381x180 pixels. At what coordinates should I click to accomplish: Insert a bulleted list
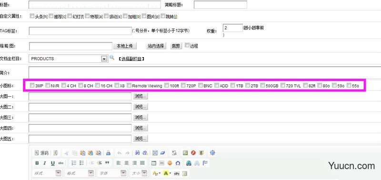click(82, 163)
